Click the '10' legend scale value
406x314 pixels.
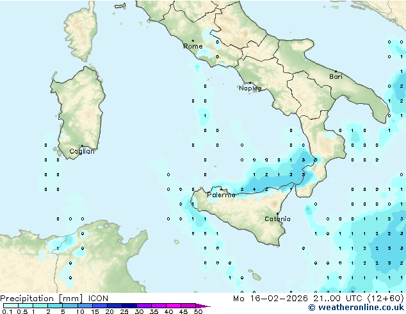coord(80,311)
